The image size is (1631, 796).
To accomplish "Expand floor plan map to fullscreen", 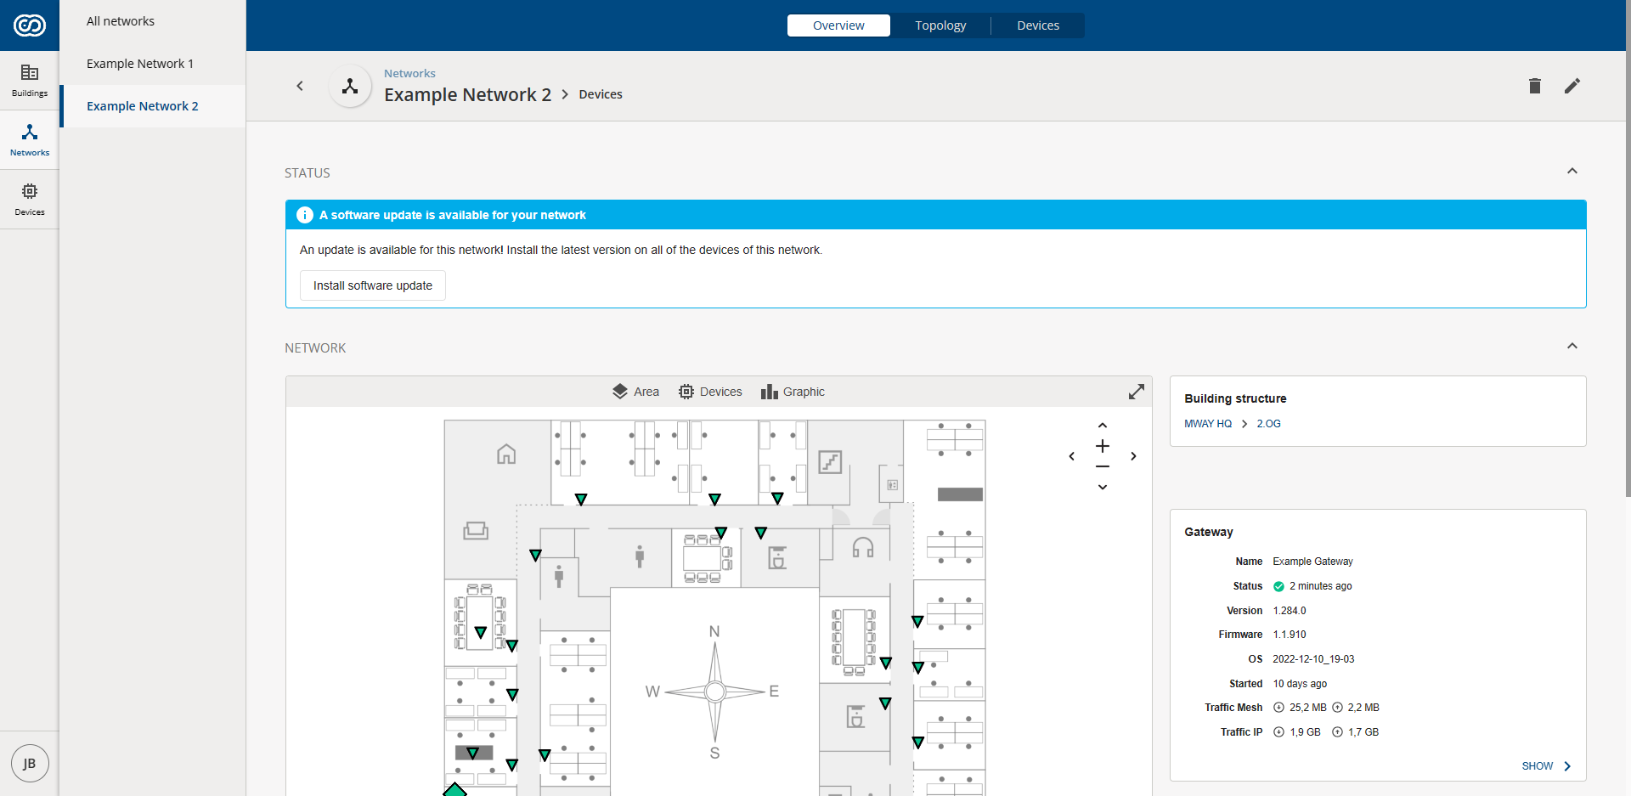I will click(1136, 392).
